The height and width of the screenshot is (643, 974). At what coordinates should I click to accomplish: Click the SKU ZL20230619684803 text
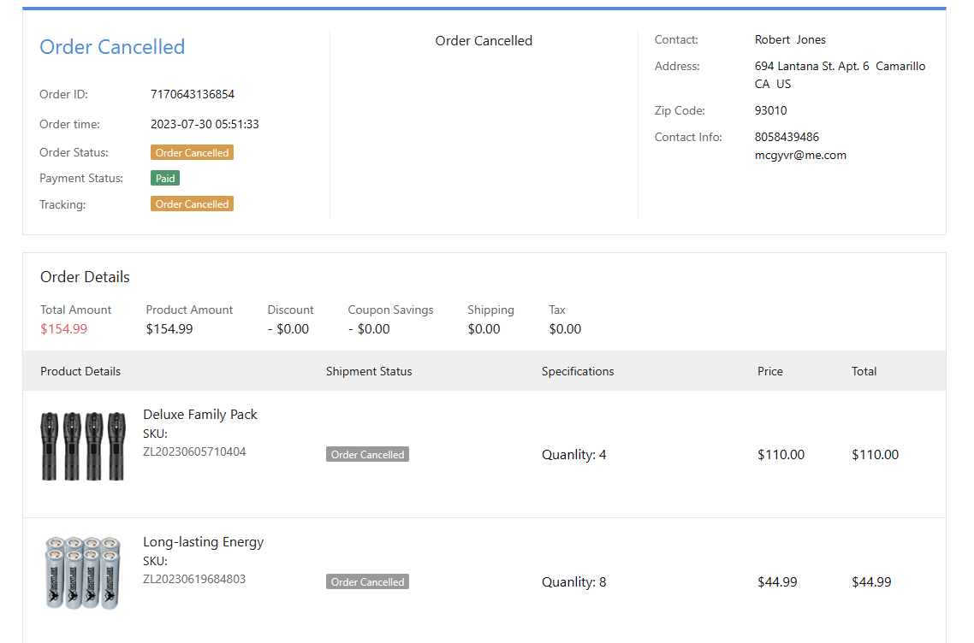point(194,579)
